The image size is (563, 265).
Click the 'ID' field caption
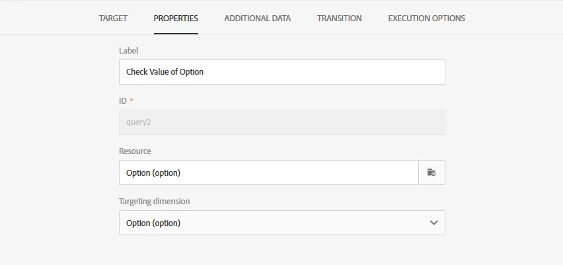(123, 100)
